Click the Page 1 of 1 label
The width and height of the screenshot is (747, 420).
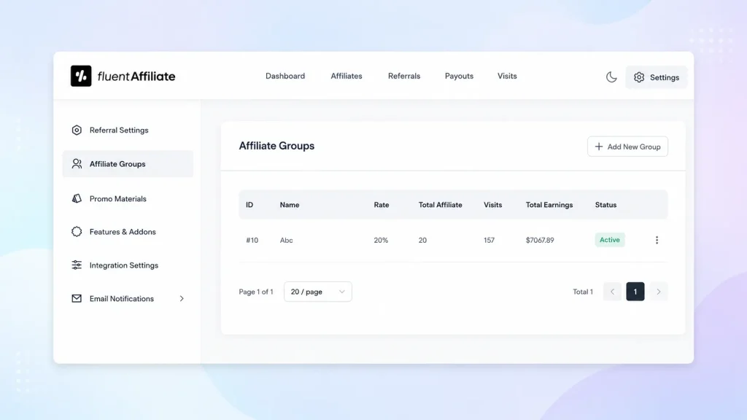coord(256,292)
